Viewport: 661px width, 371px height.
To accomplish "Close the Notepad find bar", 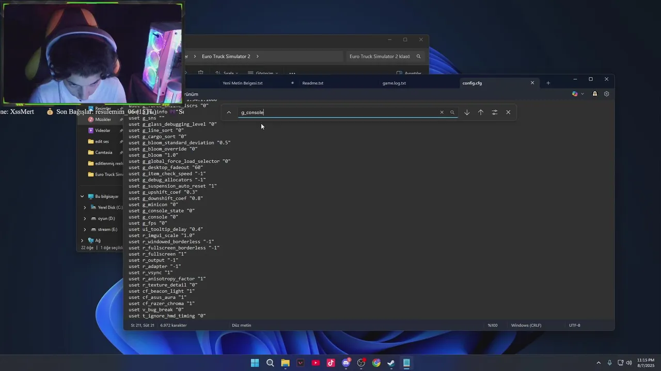I will click(508, 112).
